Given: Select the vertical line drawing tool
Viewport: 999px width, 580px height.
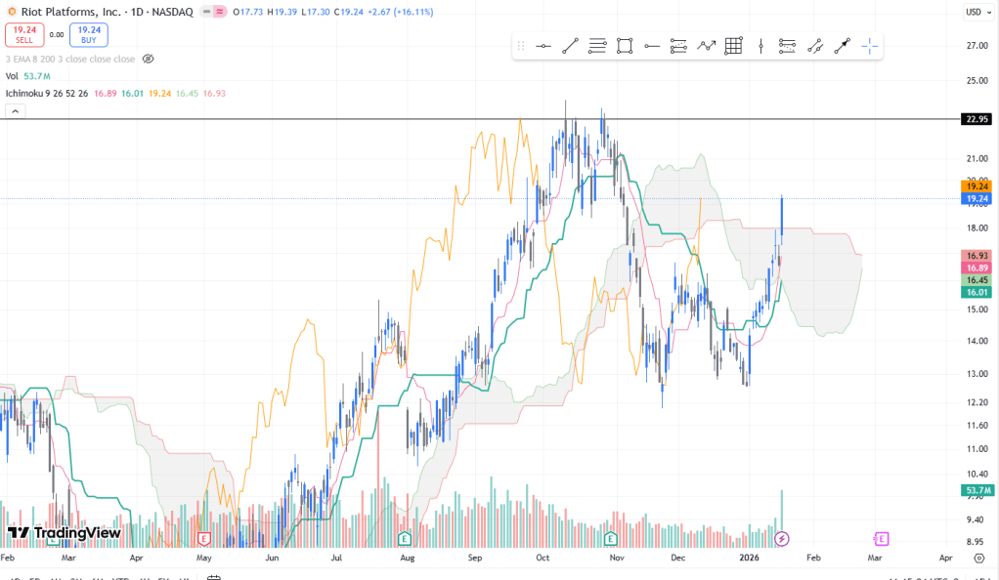Looking at the screenshot, I should pyautogui.click(x=760, y=46).
